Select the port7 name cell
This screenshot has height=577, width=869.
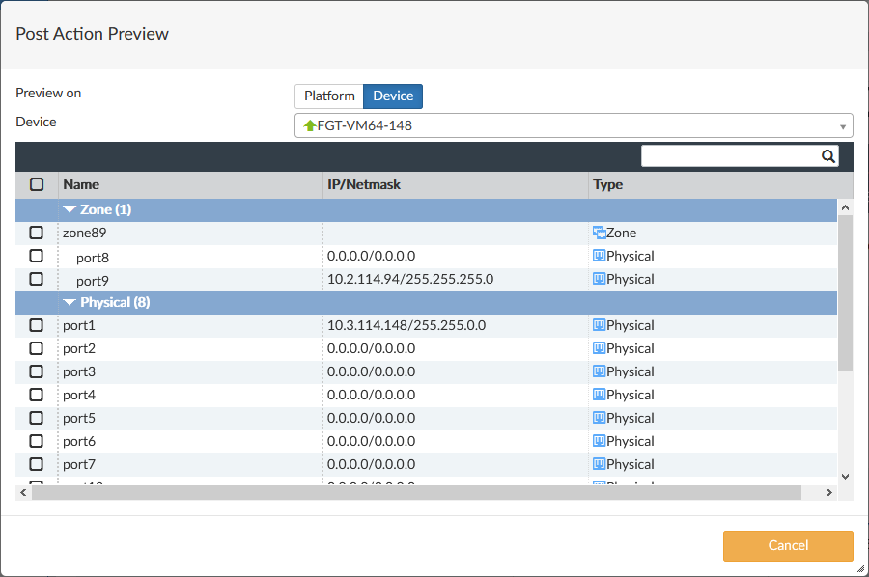coord(190,464)
